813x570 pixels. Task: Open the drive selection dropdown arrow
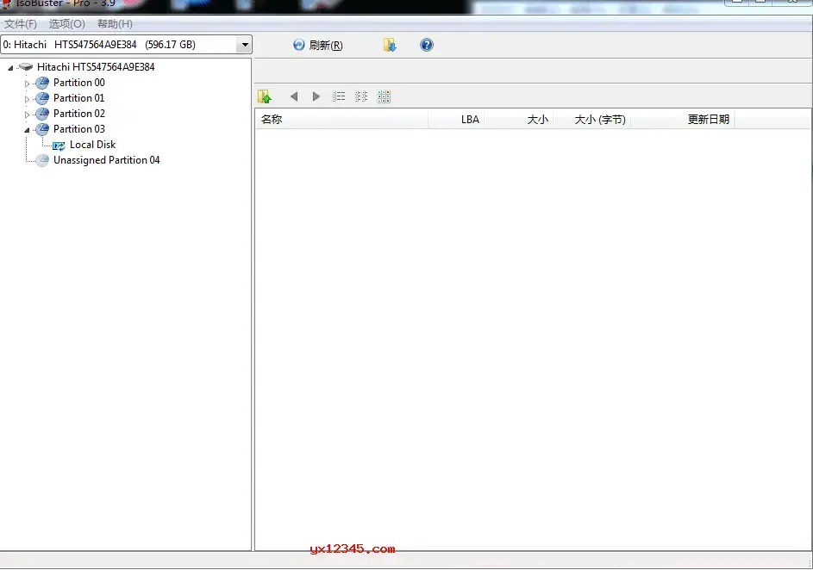pyautogui.click(x=245, y=45)
